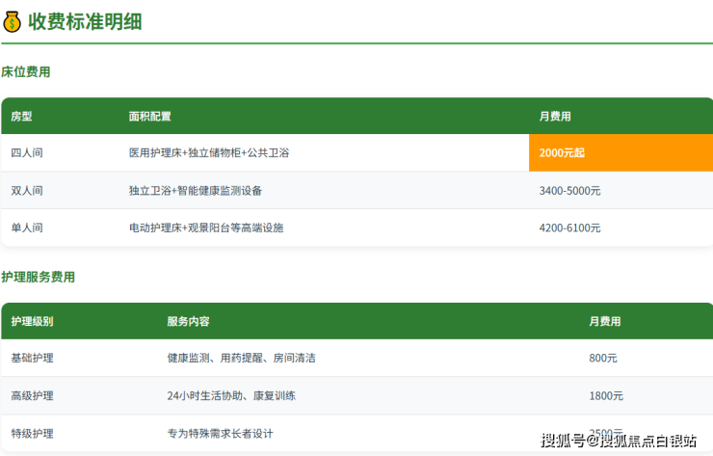Click the 护理级别 column header
713x456 pixels.
click(32, 321)
